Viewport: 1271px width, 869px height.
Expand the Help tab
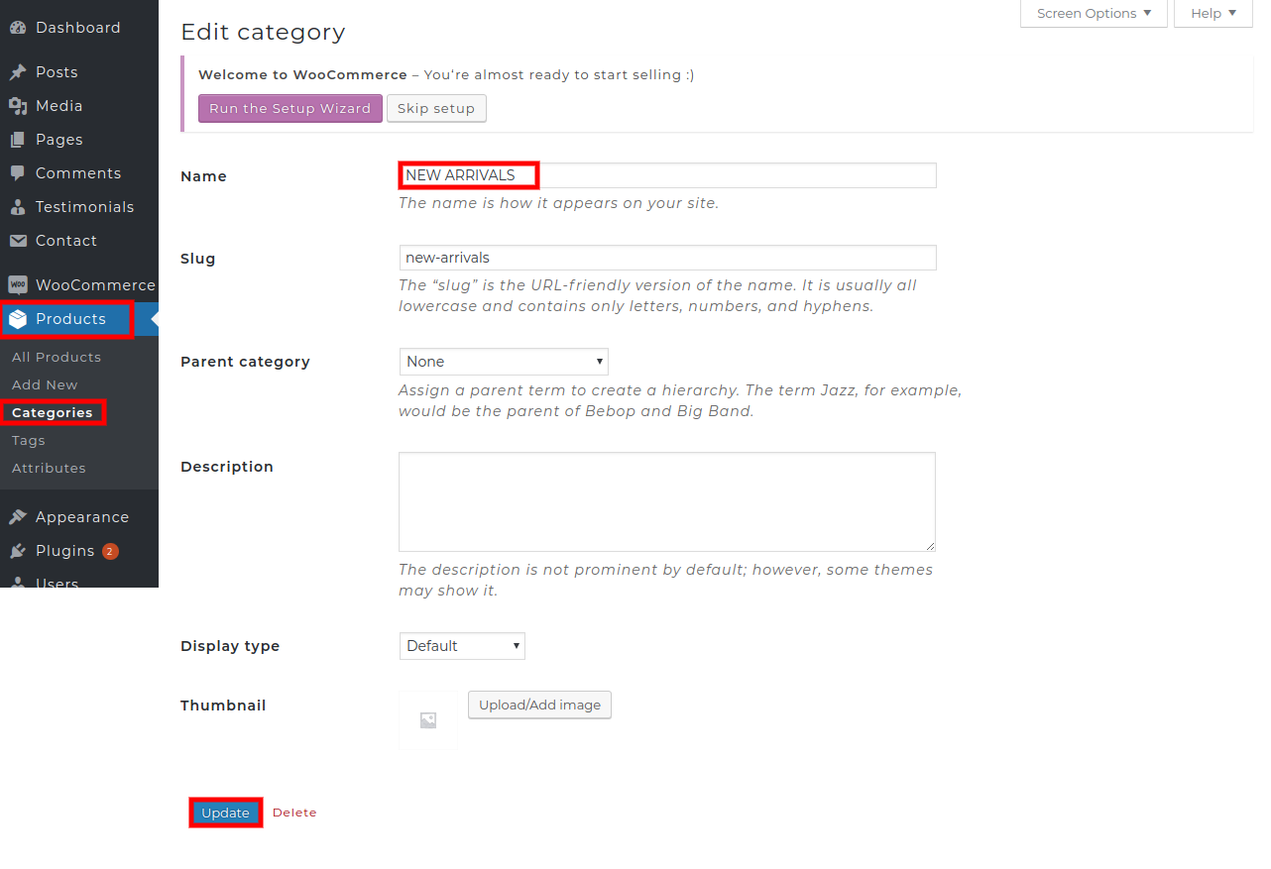(1213, 14)
